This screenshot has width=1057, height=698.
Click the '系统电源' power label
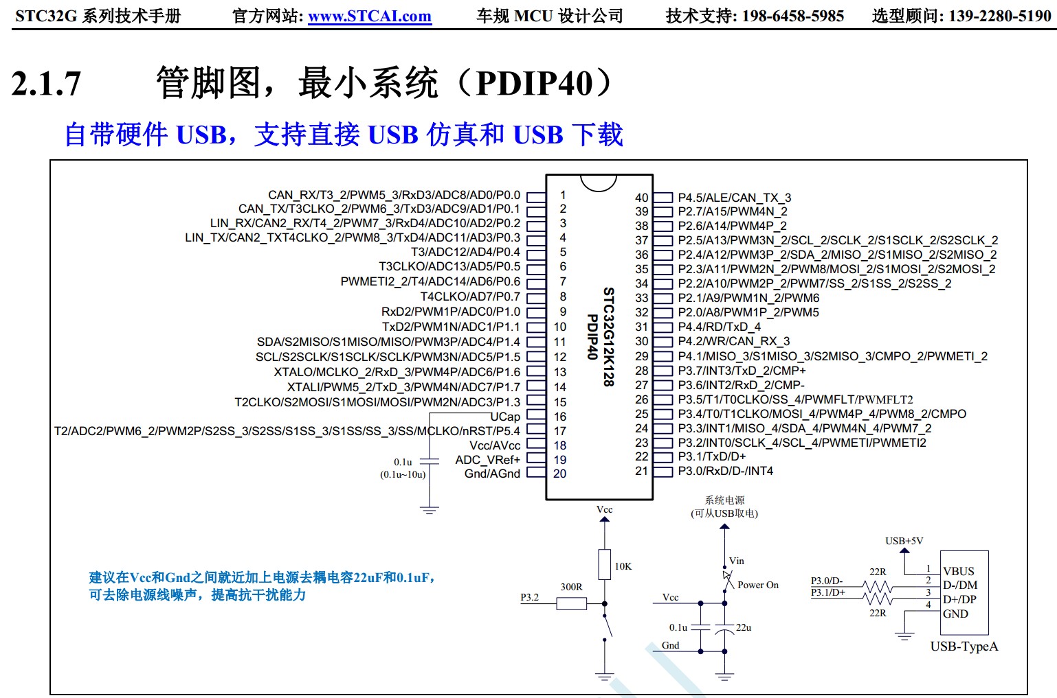[724, 500]
